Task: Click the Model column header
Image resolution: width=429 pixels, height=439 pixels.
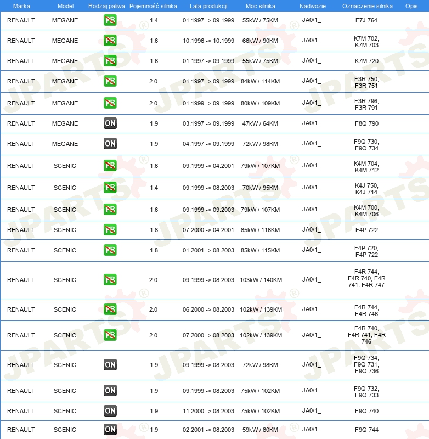Action: [x=65, y=6]
